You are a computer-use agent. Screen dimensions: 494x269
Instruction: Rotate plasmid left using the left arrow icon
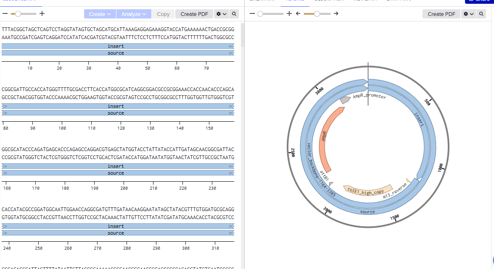pyautogui.click(x=298, y=13)
